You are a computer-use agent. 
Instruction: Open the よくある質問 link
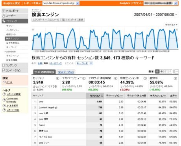pos(12,106)
